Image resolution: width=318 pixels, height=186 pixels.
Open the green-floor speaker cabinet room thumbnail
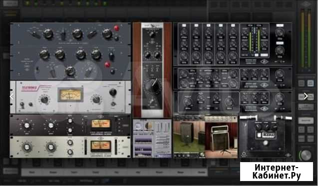[x=189, y=137]
